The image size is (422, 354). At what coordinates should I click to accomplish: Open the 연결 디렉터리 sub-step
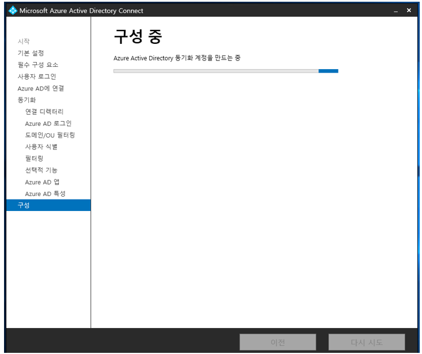pyautogui.click(x=44, y=112)
